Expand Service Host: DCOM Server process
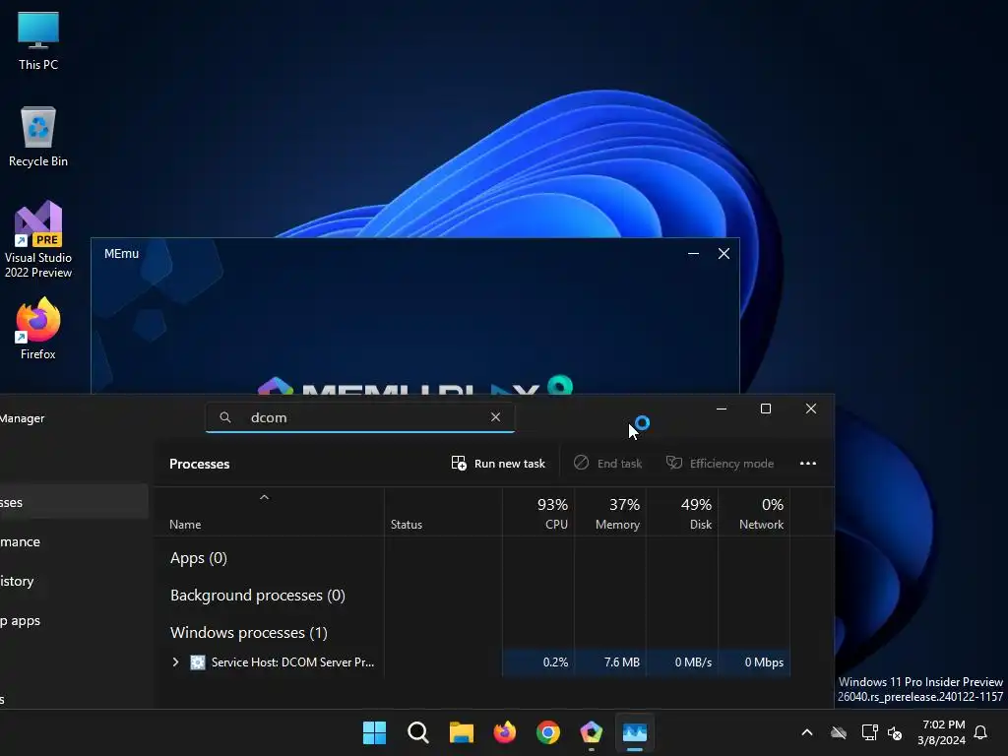This screenshot has width=1008, height=756. click(x=175, y=662)
